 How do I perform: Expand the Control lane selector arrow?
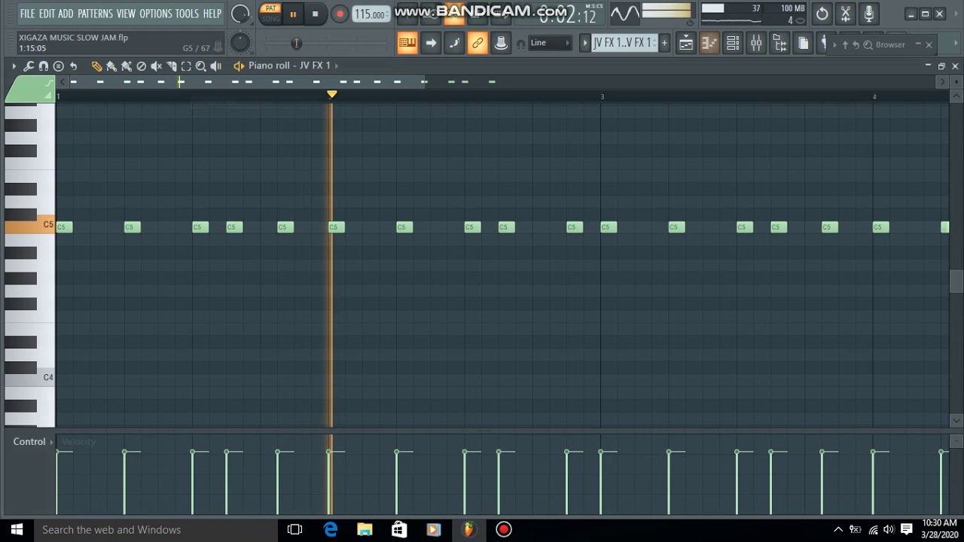click(x=52, y=442)
